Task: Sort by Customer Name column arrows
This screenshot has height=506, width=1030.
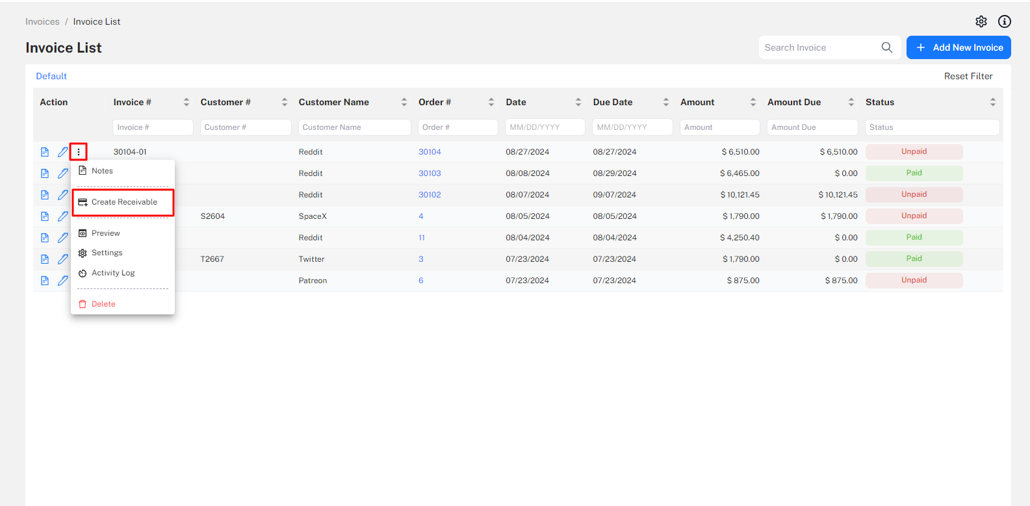Action: (404, 102)
